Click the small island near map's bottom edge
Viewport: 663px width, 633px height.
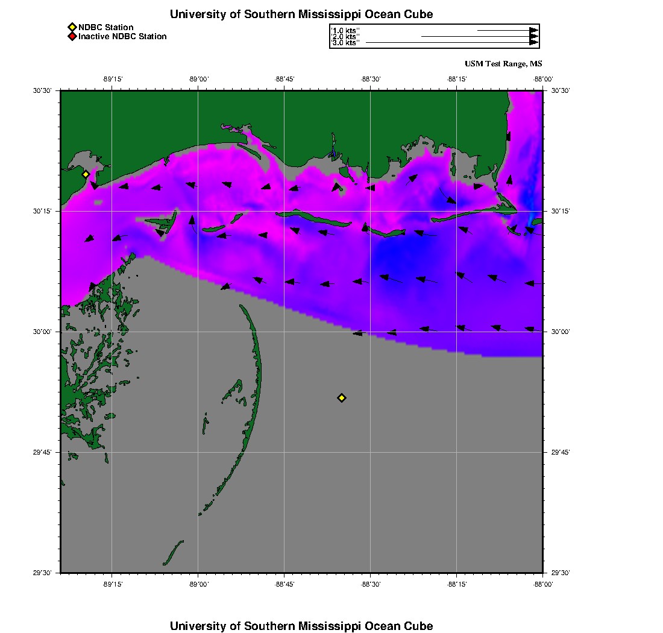click(x=173, y=553)
